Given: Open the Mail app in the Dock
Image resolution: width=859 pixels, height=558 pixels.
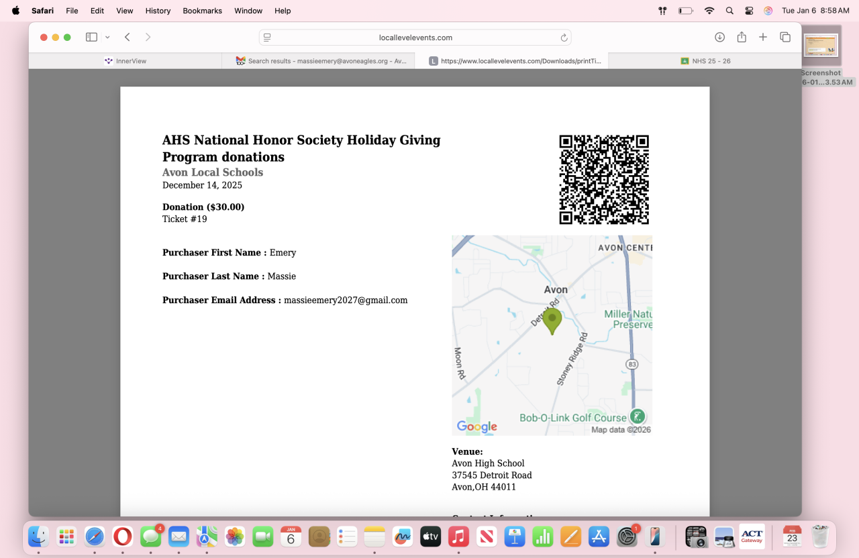Looking at the screenshot, I should click(x=179, y=537).
